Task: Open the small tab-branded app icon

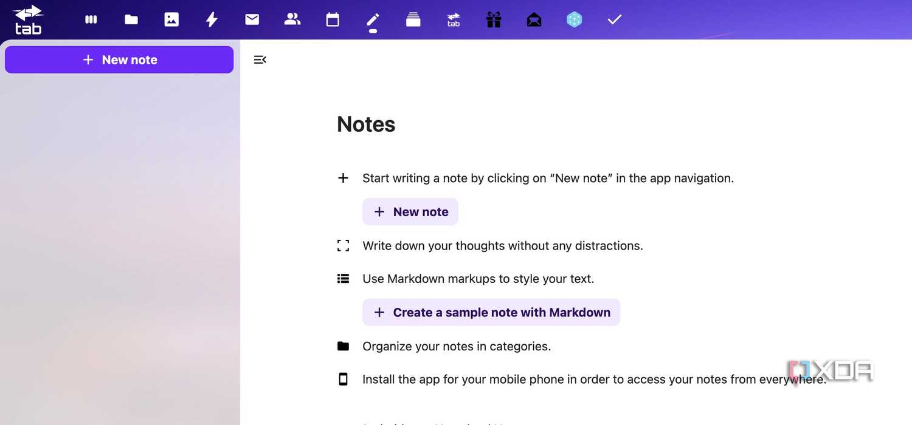Action: pyautogui.click(x=454, y=20)
